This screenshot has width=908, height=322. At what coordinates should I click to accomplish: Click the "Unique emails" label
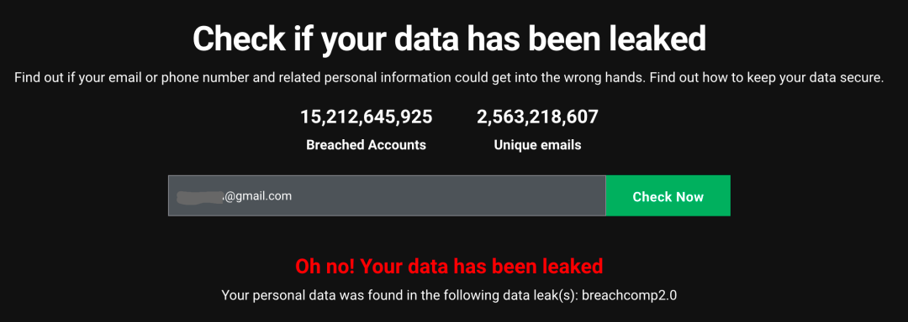[x=537, y=145]
